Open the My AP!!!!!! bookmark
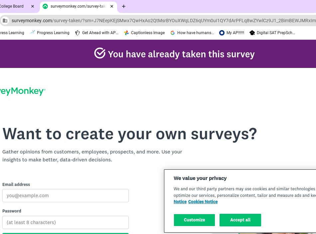 click(232, 33)
